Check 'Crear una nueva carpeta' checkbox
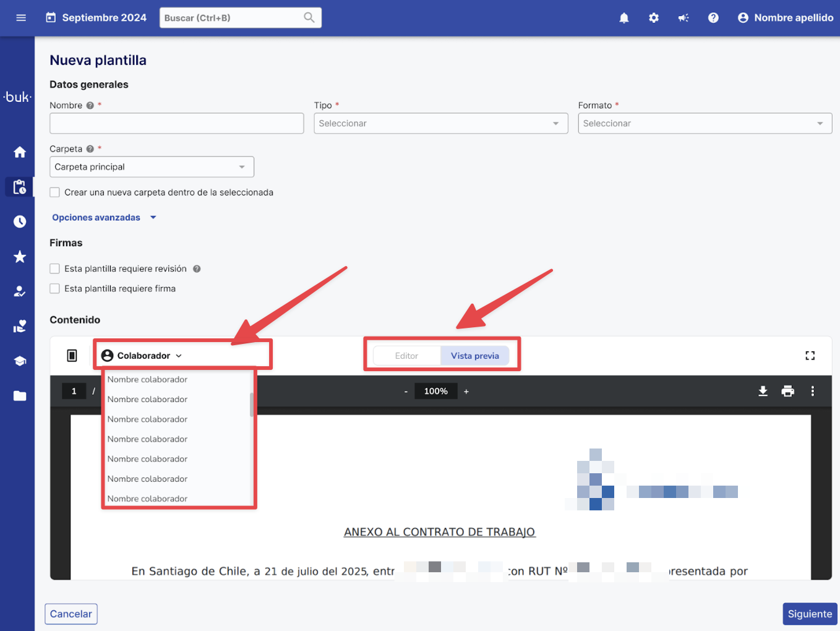Screen dimensions: 840x631 pos(55,192)
